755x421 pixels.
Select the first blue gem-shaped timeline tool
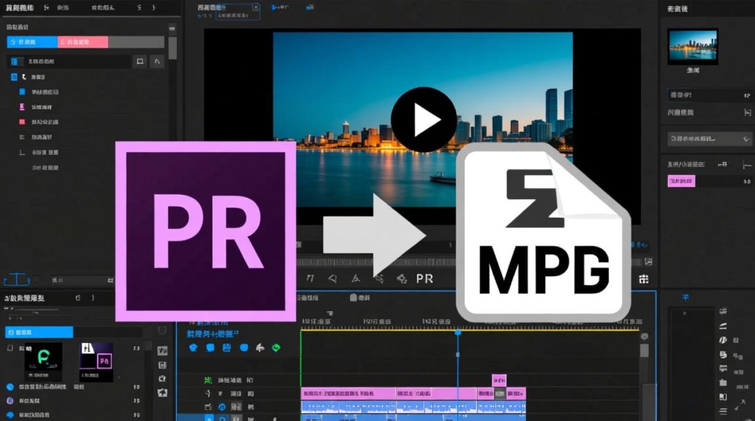pyautogui.click(x=193, y=347)
